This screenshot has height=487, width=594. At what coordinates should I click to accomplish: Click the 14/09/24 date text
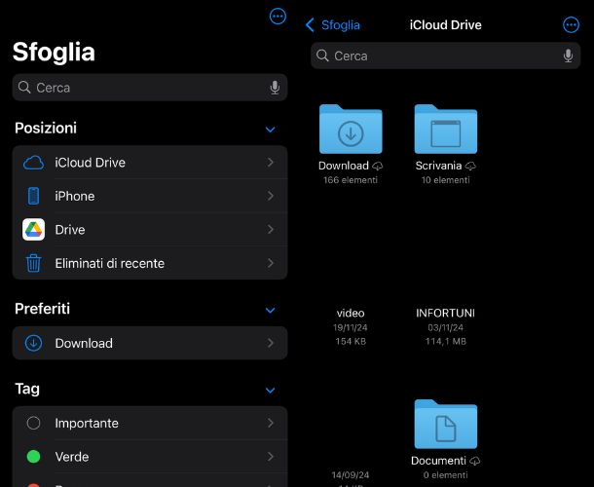click(x=351, y=475)
